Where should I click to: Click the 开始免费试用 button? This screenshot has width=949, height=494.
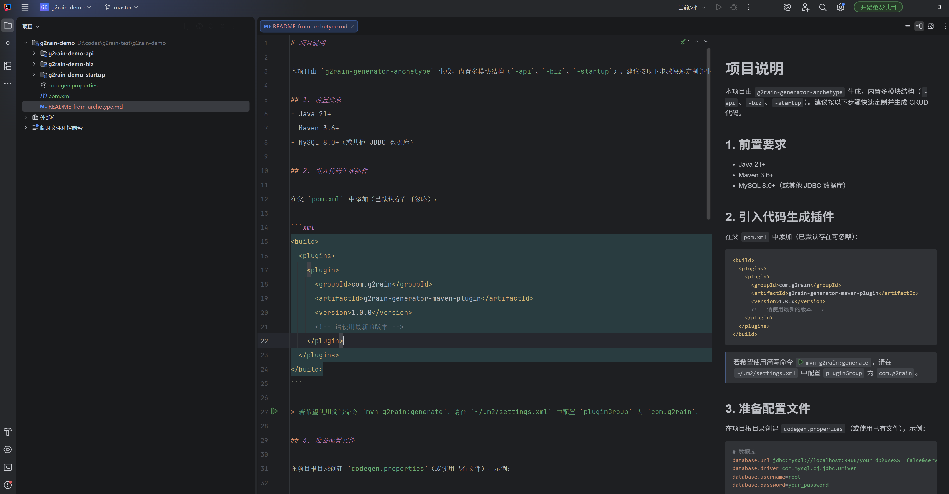[x=878, y=7]
